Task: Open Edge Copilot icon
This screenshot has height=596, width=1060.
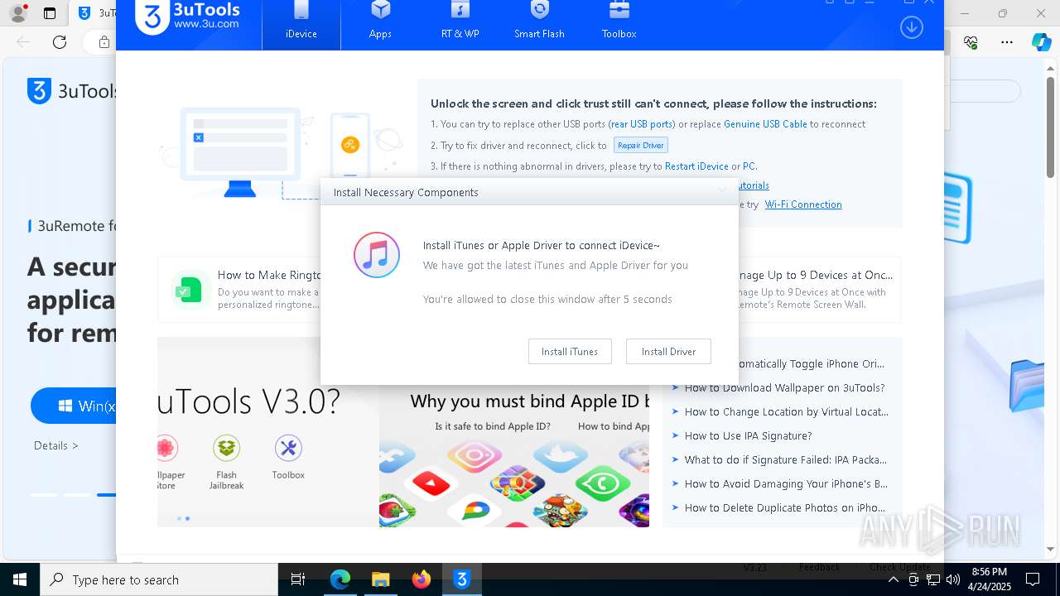Action: [1041, 42]
